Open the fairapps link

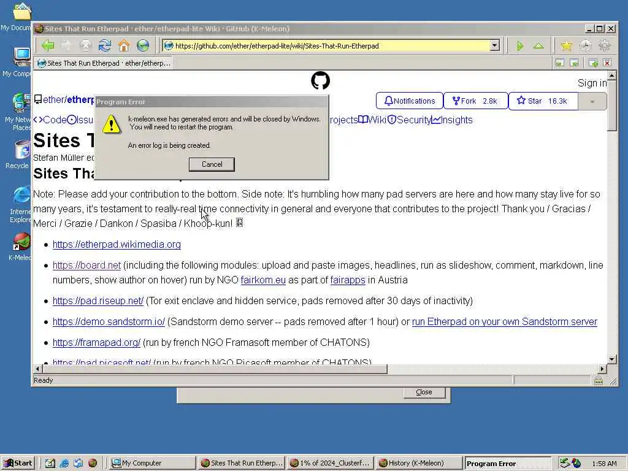pos(348,280)
